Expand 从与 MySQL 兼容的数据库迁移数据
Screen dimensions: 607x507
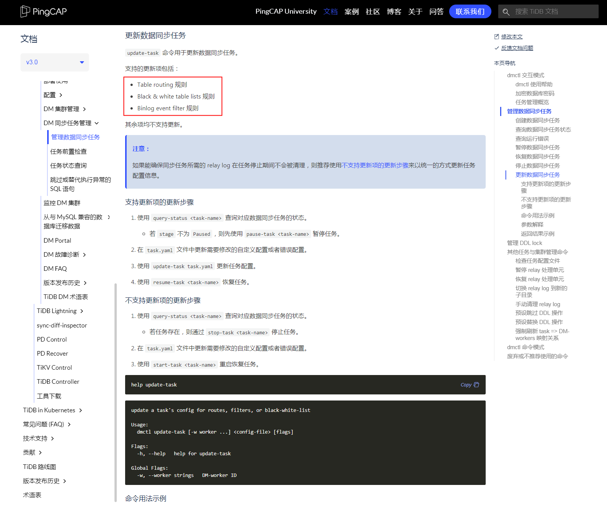pos(109,217)
